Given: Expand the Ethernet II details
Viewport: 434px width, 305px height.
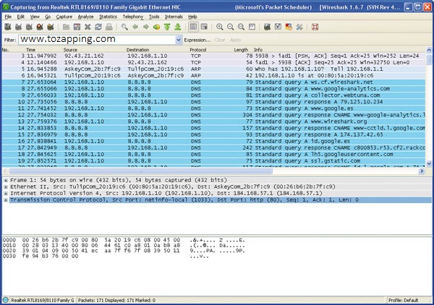Looking at the screenshot, I should coord(6,187).
